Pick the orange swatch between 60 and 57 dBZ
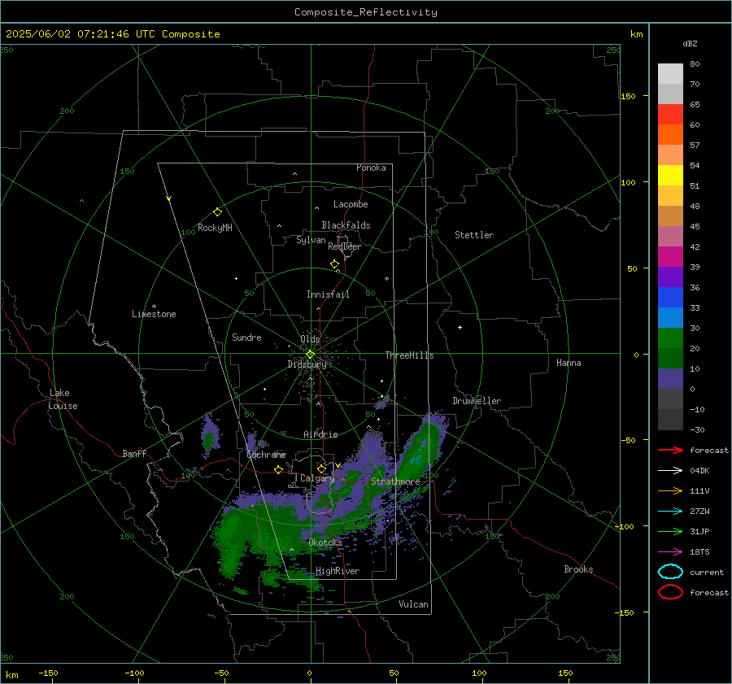732x684 pixels. pos(670,135)
